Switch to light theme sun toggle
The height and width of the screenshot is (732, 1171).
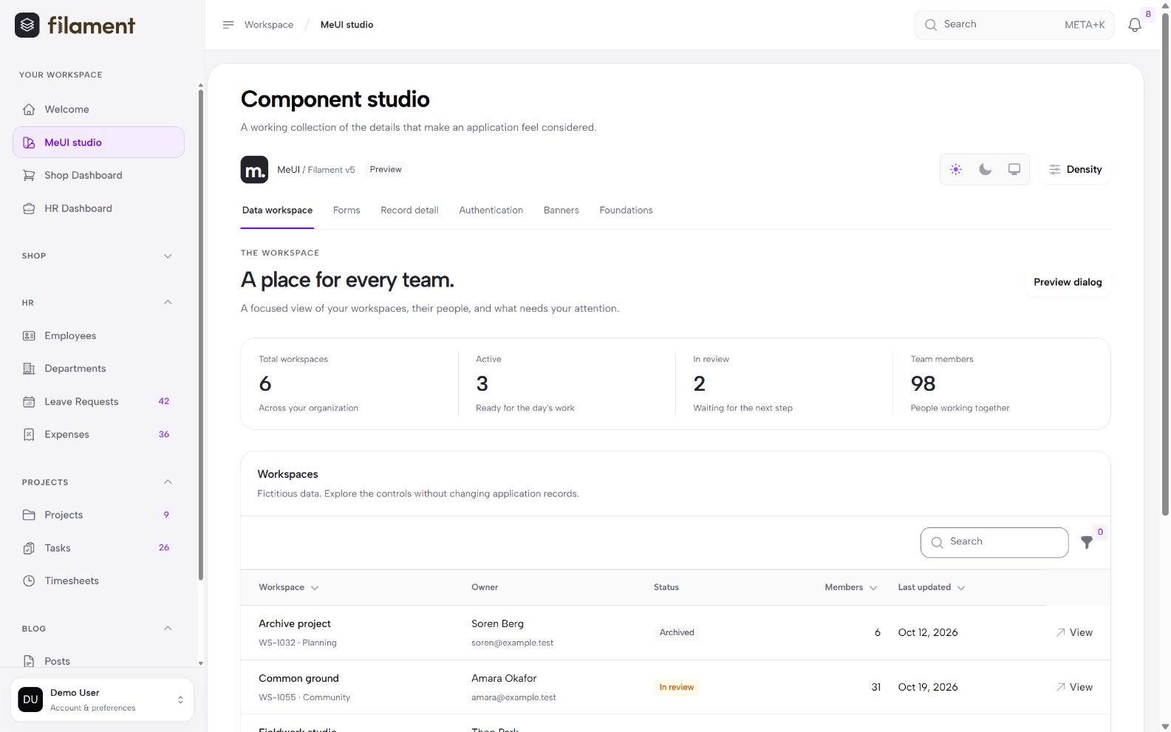coord(956,169)
